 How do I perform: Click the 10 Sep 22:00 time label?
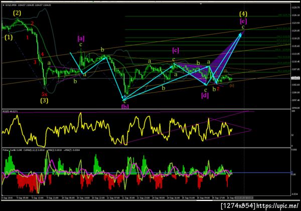pyautogui.click(x=98, y=198)
